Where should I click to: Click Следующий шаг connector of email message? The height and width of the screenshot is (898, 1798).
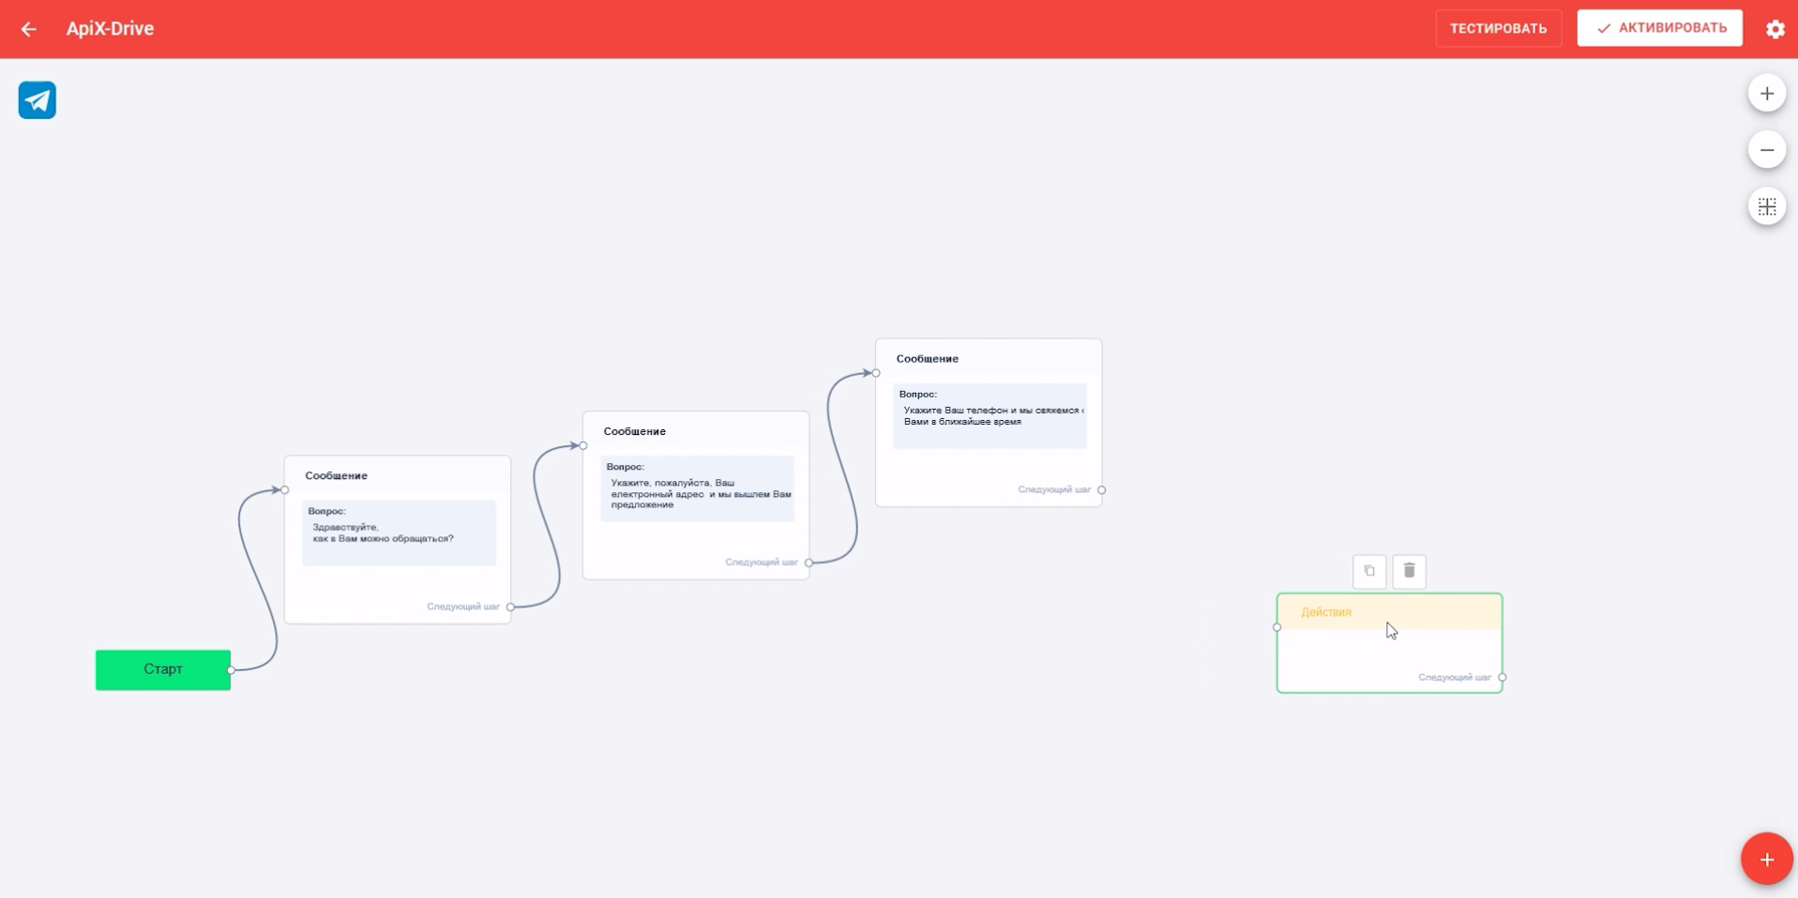coord(808,562)
